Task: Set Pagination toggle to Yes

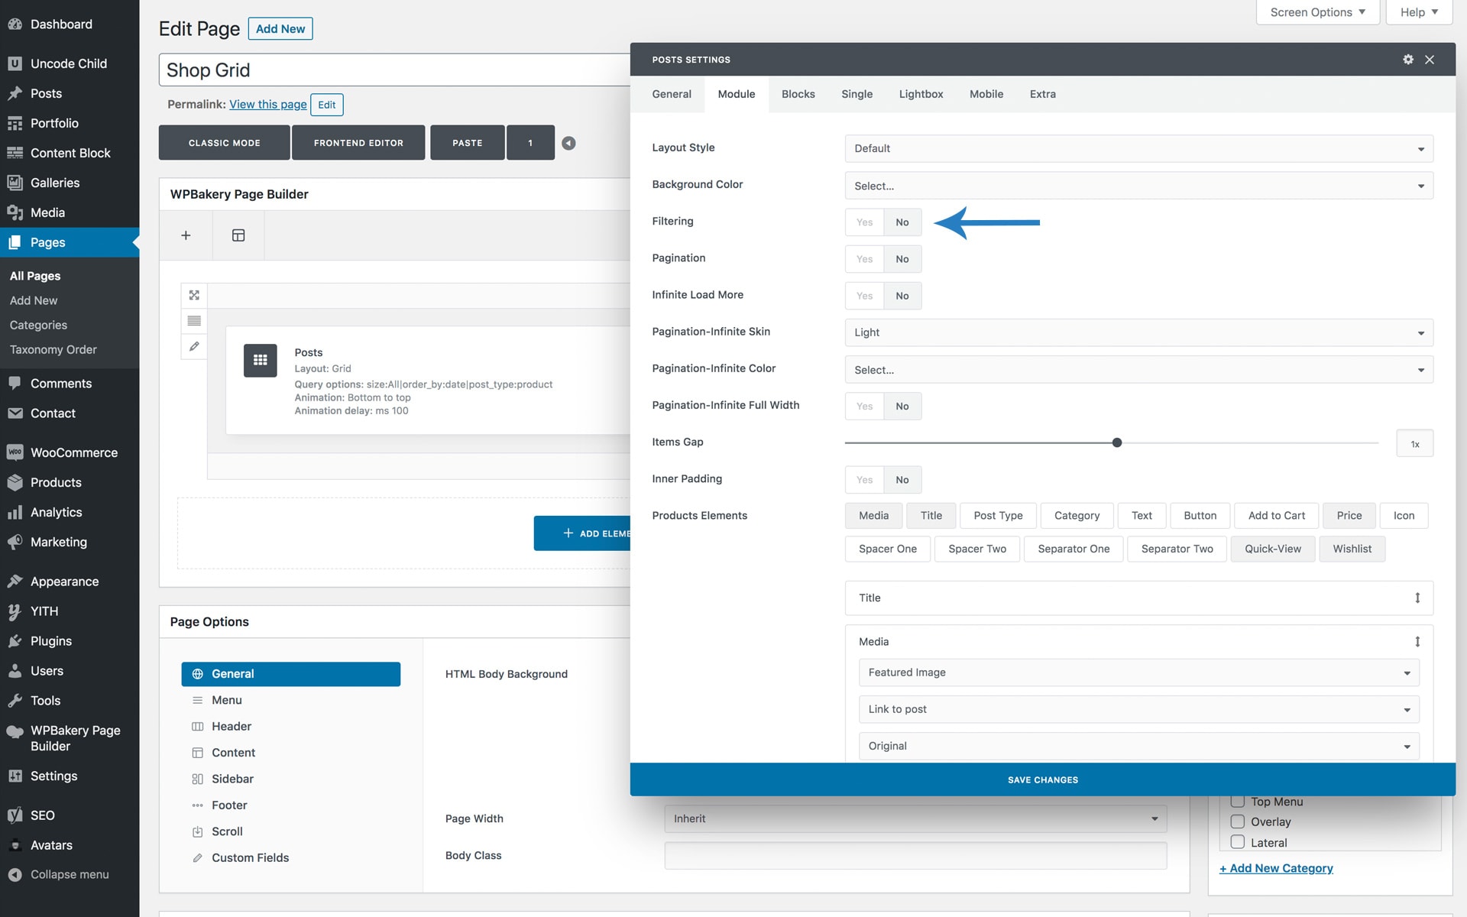Action: coord(864,259)
